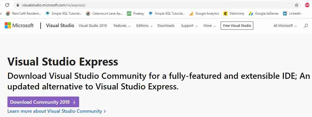Open the Downloads nav item
This screenshot has height=117, width=312.
[x=166, y=26]
